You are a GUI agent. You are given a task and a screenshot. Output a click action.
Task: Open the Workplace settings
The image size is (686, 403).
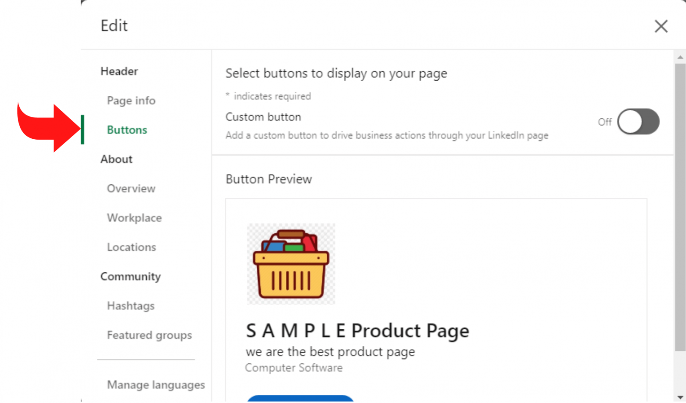pos(134,218)
